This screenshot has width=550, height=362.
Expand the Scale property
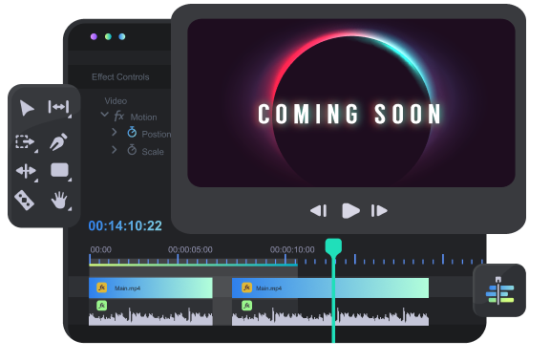point(114,150)
